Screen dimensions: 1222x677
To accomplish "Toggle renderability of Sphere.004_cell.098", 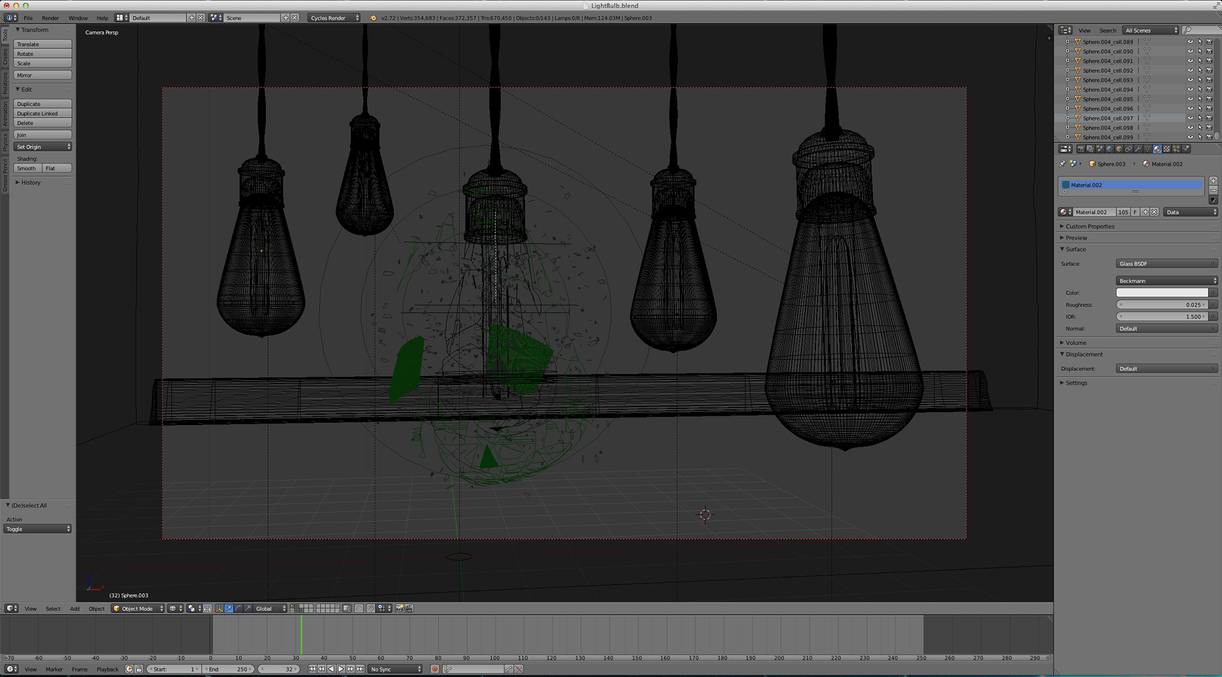I will point(1209,128).
